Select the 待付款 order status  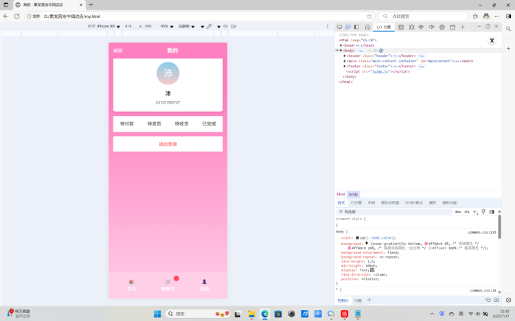point(127,123)
